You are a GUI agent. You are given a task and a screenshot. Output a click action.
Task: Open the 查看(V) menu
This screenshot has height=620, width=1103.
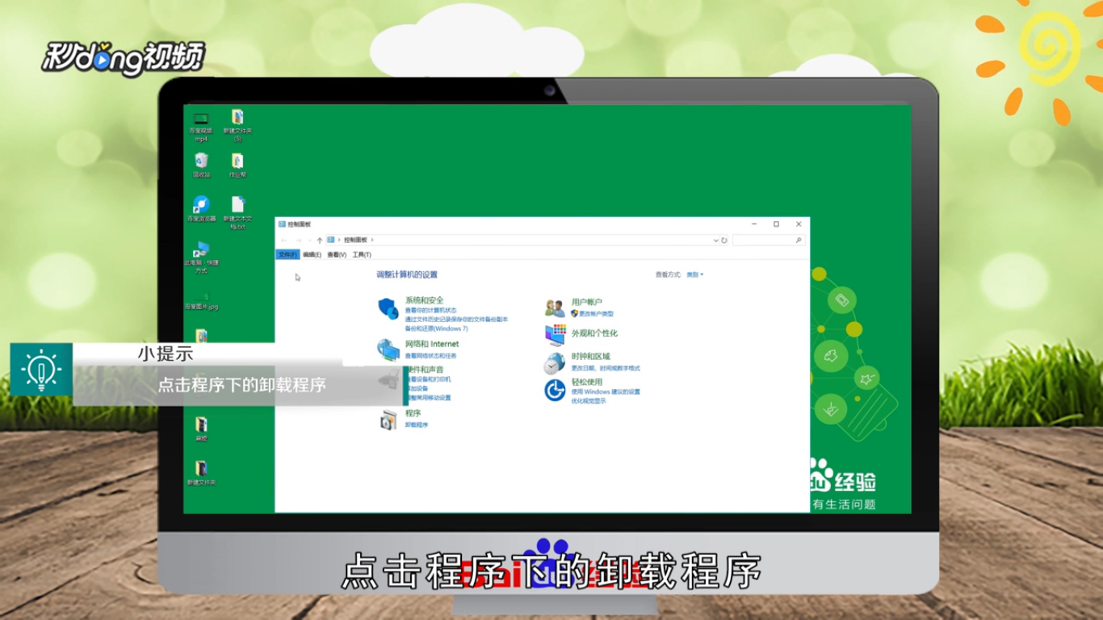(337, 254)
